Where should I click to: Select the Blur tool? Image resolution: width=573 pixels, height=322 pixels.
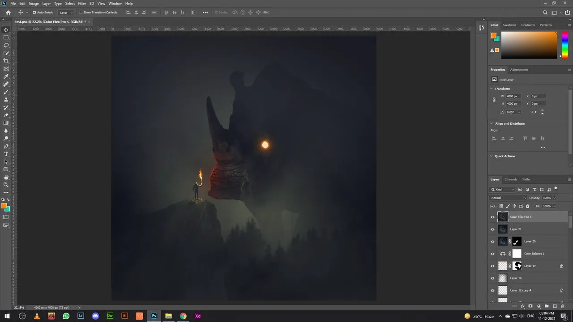coord(6,131)
